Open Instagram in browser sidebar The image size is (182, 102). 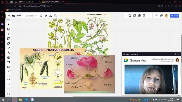[x=2, y=30]
